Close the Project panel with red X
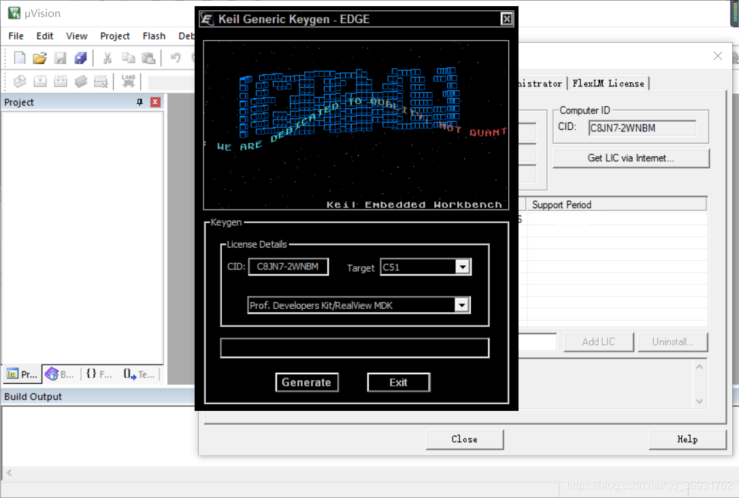Screen dimensions: 739x498 click(x=155, y=102)
